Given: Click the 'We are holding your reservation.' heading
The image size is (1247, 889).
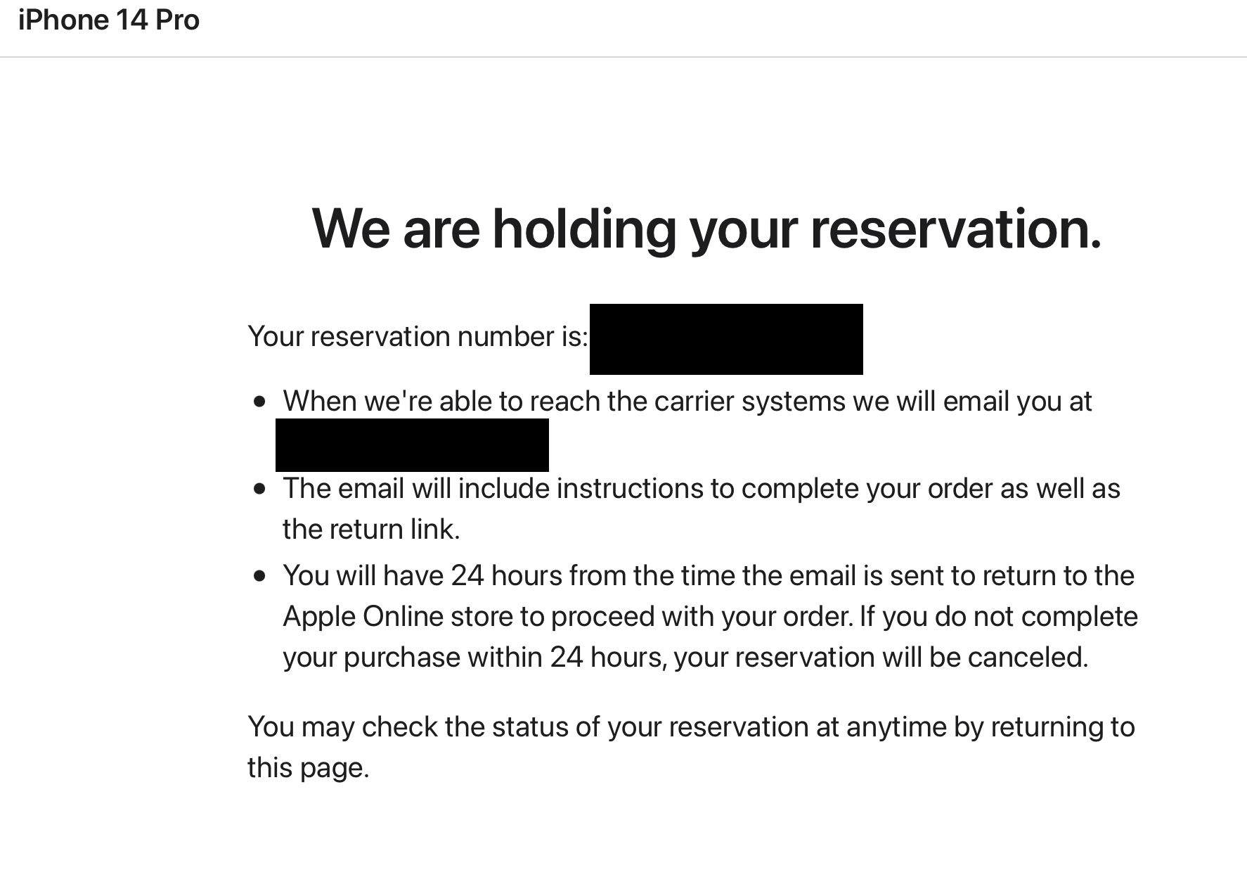Looking at the screenshot, I should pyautogui.click(x=706, y=229).
